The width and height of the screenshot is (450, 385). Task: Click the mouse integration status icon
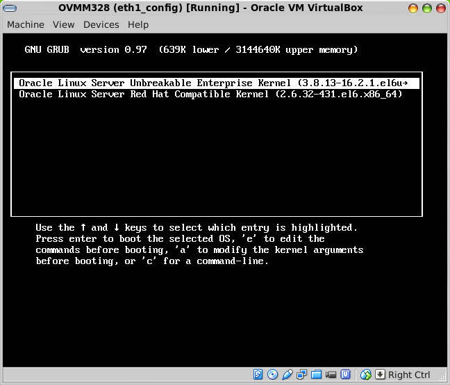(366, 375)
